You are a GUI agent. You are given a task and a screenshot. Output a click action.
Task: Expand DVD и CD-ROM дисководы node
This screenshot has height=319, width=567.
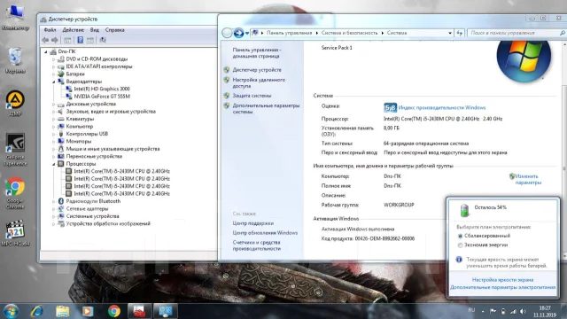53,59
